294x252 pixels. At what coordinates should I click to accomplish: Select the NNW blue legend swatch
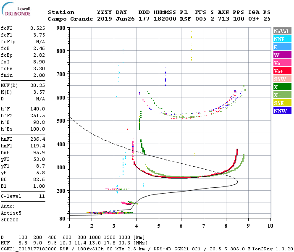(282, 110)
